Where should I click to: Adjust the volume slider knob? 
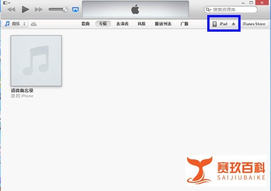(65, 9)
